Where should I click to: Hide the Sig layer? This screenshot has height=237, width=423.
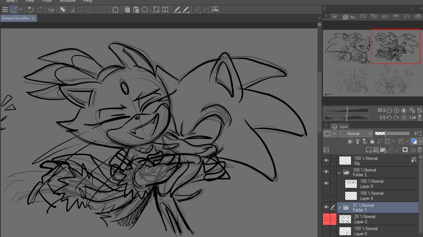point(326,161)
